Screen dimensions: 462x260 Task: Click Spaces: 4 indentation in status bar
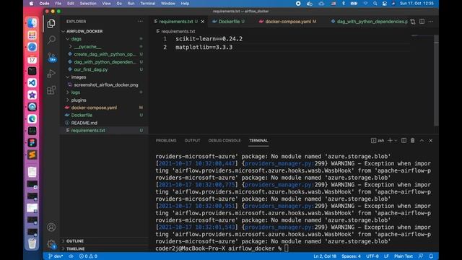351,256
